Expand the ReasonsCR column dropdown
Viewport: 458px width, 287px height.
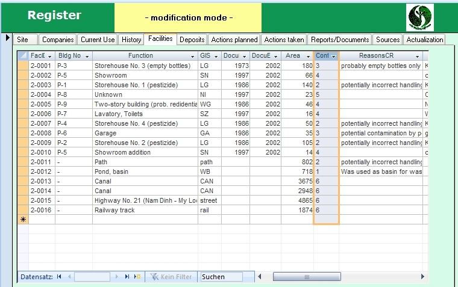(x=416, y=56)
